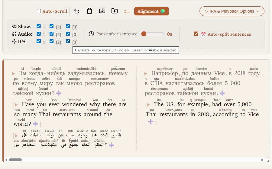Viewport: 272px width, 169px height.
Task: Click the word 'example'
Action: [198, 105]
